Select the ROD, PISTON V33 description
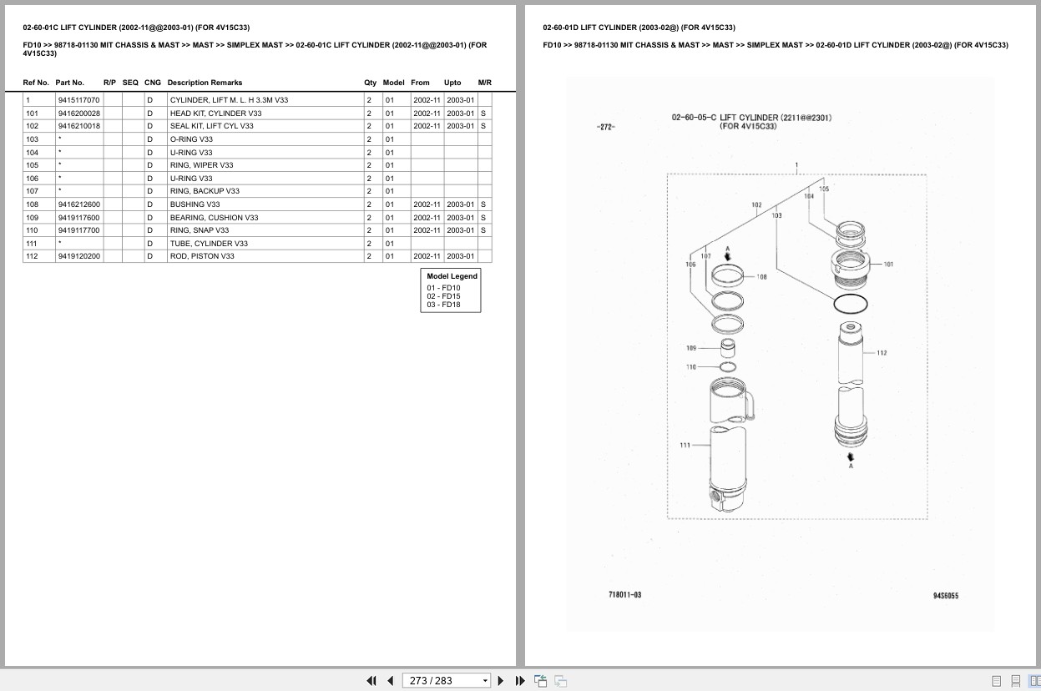1041x691 pixels. [x=202, y=256]
